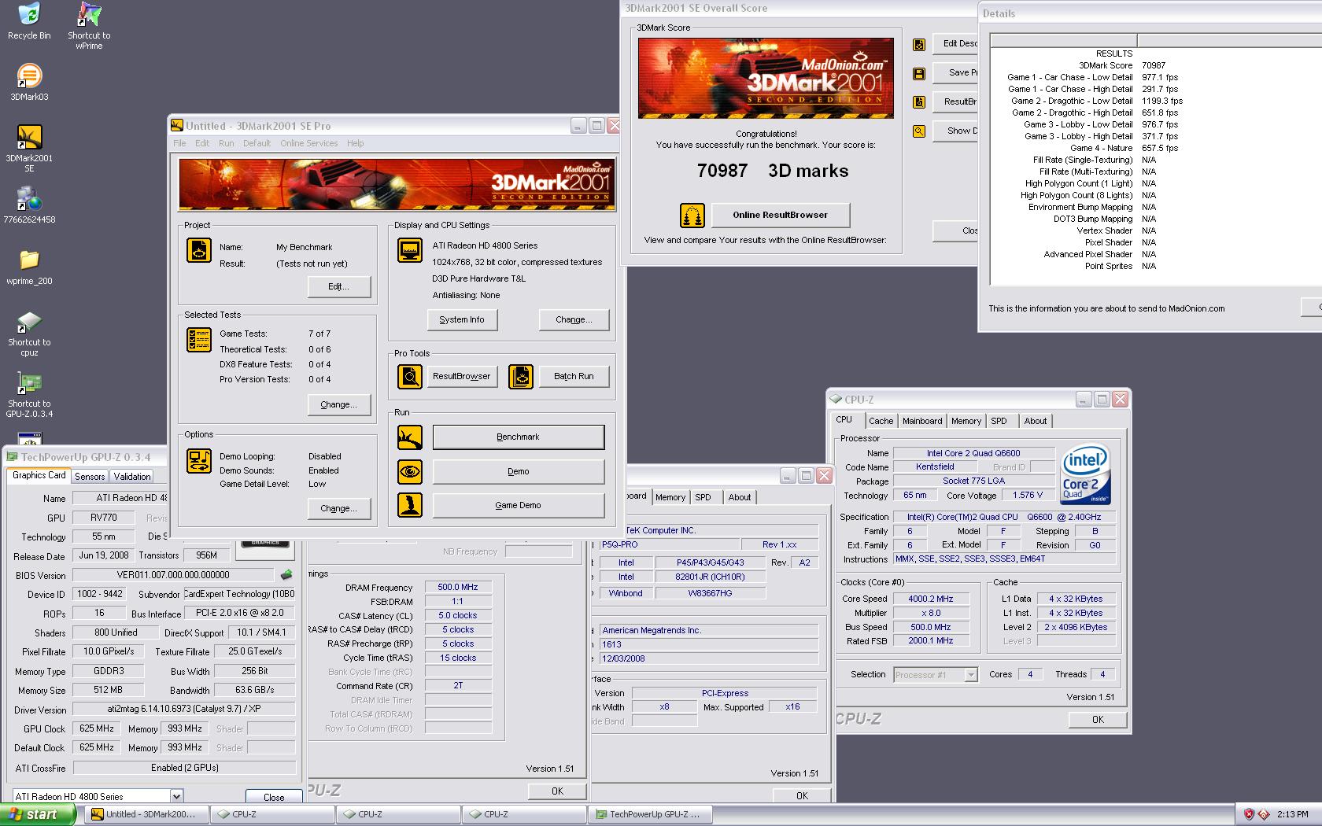Viewport: 1322px width, 826px height.
Task: Click the security shield tray icon
Action: click(1249, 814)
